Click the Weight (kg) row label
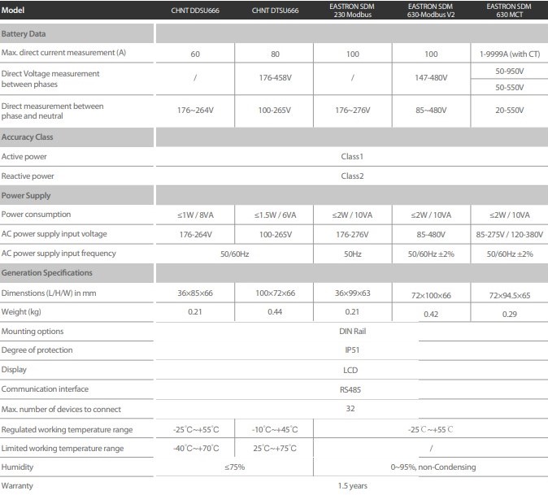 tap(21, 312)
